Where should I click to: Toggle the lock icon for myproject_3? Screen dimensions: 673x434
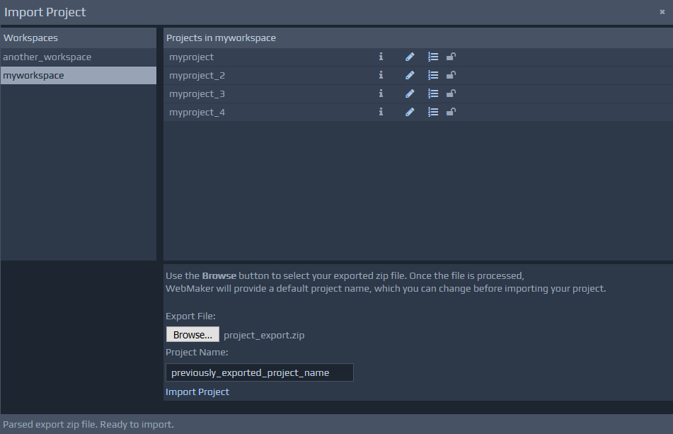pos(451,93)
